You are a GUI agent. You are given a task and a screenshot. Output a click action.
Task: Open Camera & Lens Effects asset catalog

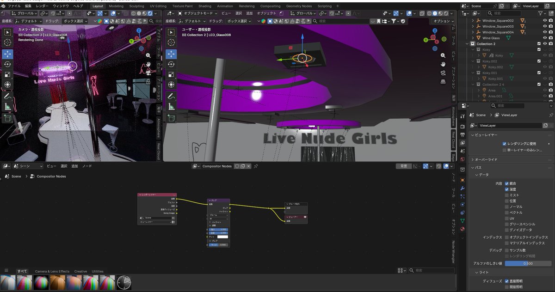pyautogui.click(x=52, y=271)
